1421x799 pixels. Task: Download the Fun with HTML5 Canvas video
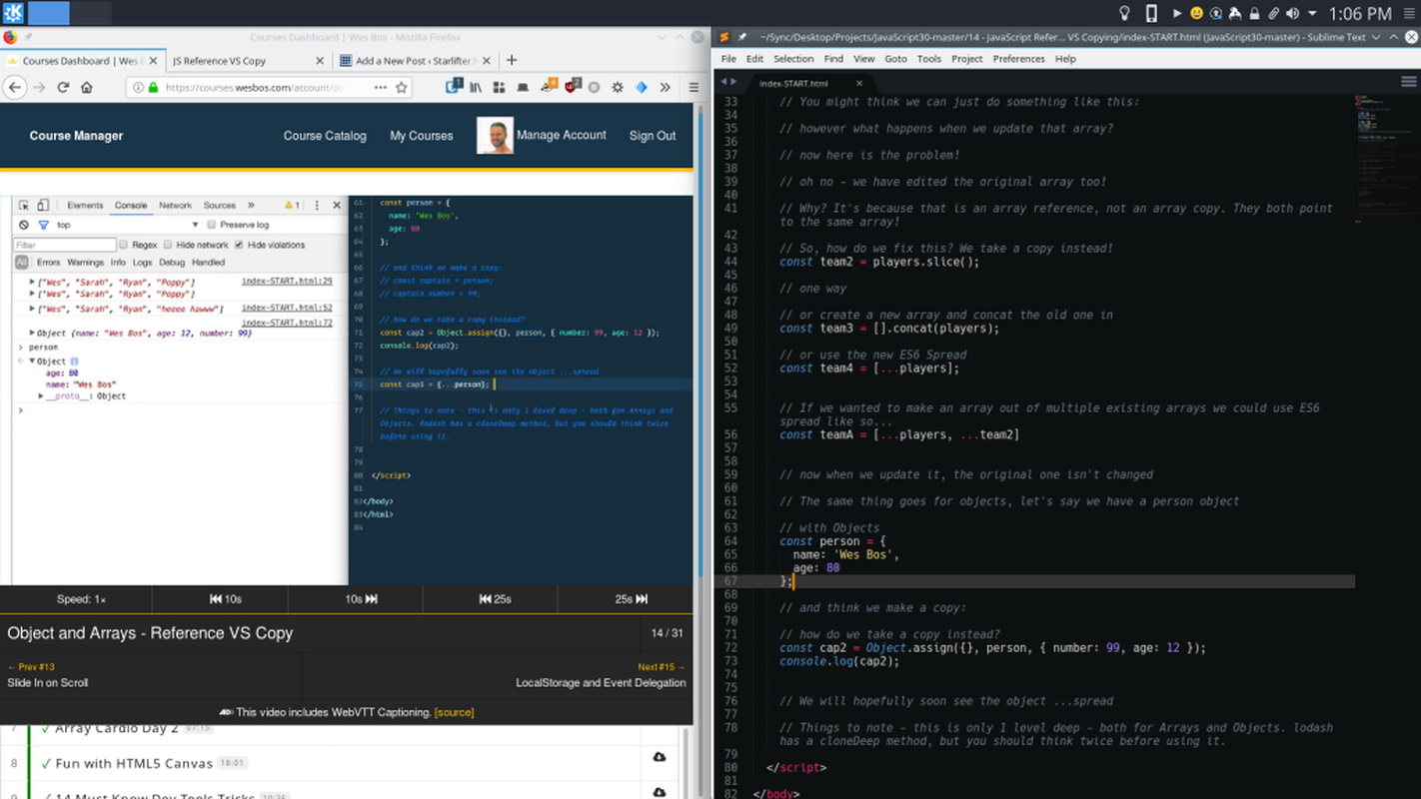click(x=660, y=758)
